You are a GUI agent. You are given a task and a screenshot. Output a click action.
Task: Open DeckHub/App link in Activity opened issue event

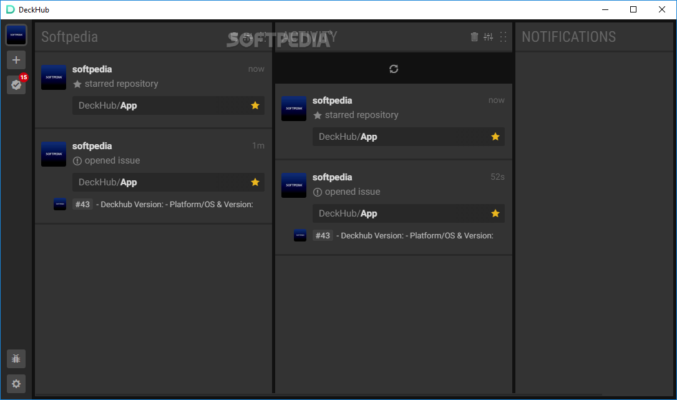pos(348,213)
